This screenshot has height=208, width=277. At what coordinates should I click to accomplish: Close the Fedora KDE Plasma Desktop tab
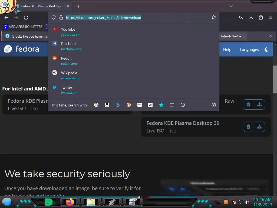tap(68, 6)
